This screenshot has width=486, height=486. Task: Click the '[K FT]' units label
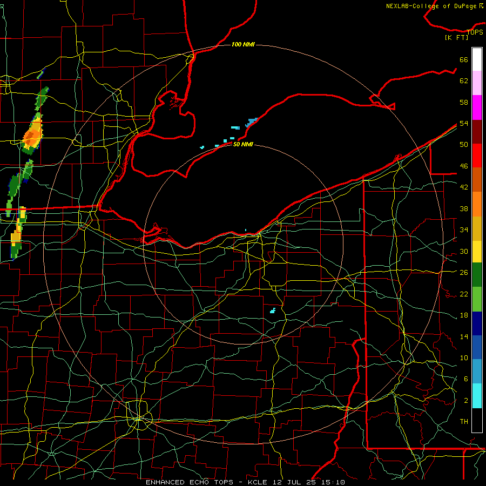point(456,38)
